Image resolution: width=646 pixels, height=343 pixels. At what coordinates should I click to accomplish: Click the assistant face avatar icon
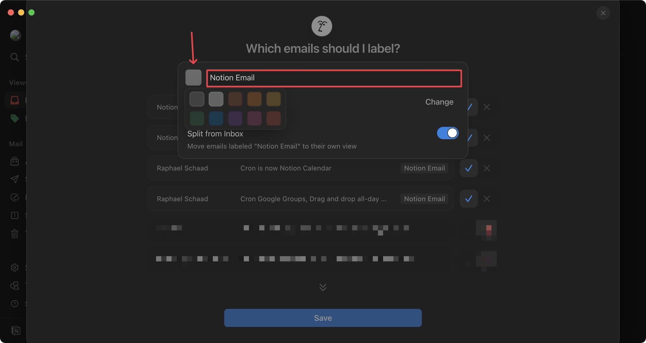tap(322, 26)
